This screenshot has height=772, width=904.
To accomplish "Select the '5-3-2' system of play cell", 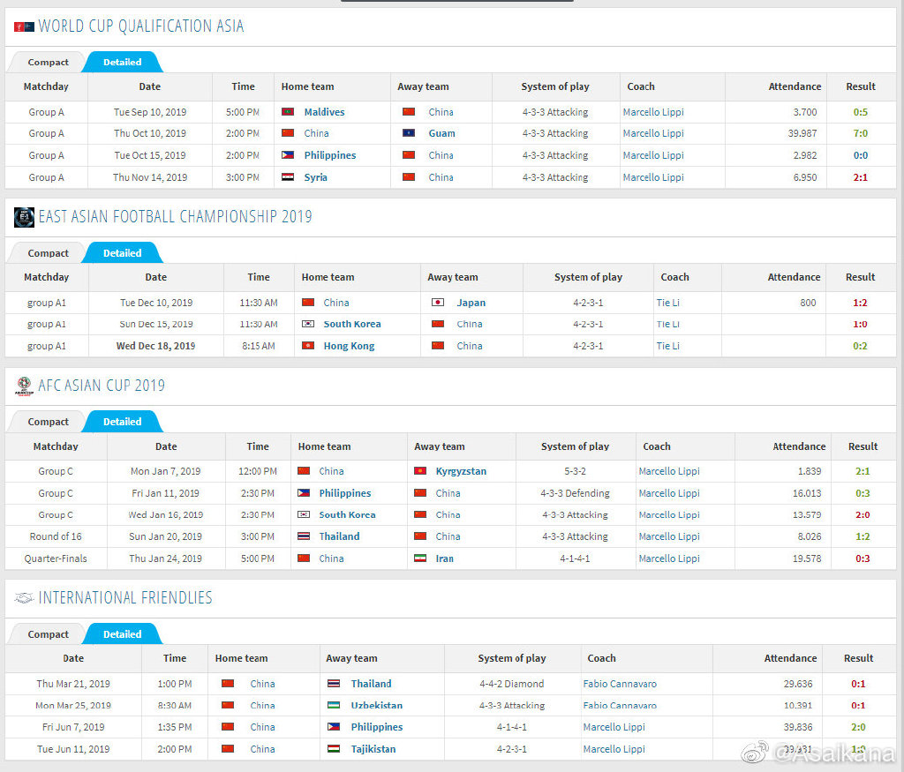I will coord(575,470).
